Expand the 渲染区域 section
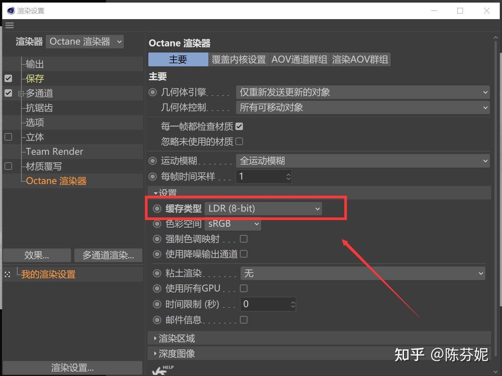The height and width of the screenshot is (376, 502). (x=173, y=338)
